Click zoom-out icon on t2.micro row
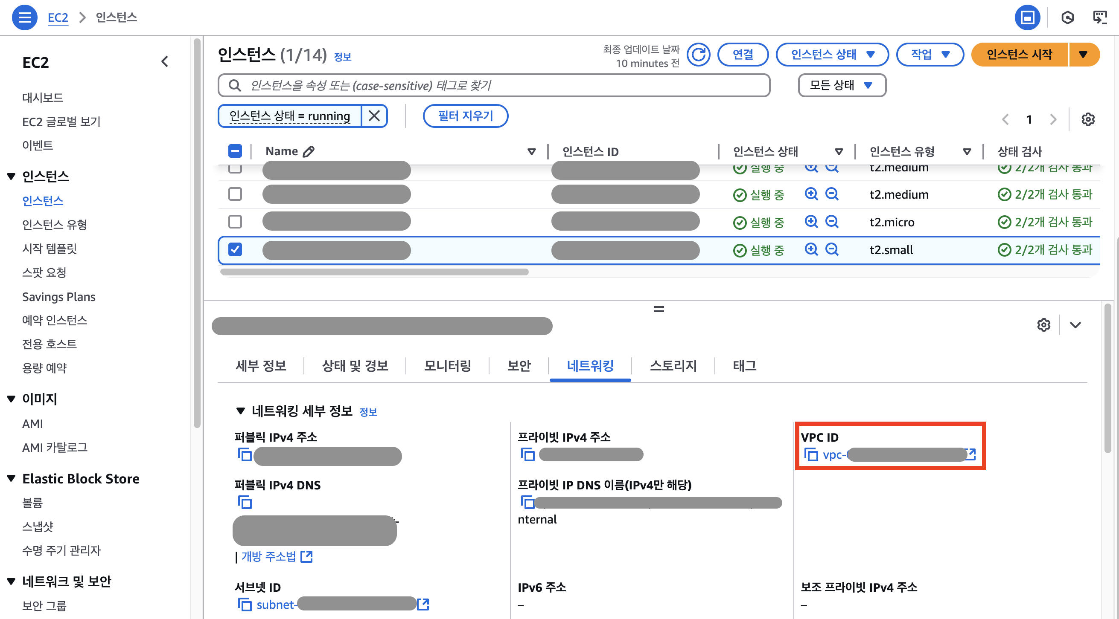The width and height of the screenshot is (1119, 619). coord(831,222)
